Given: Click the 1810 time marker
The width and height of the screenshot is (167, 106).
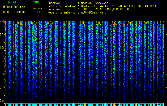Looking at the screenshot, I should click(161, 23).
